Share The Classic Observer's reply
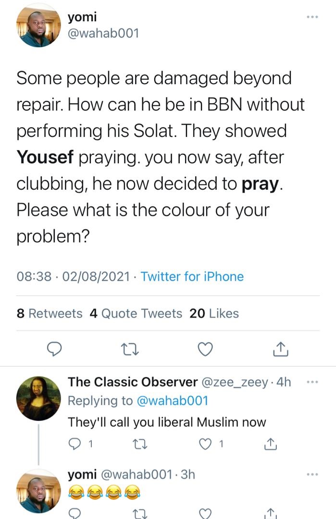The image size is (336, 519). tap(271, 445)
